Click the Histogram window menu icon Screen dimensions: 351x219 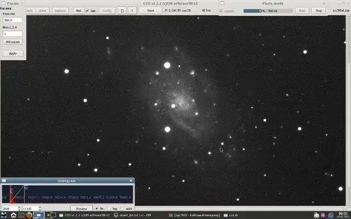coord(4,181)
